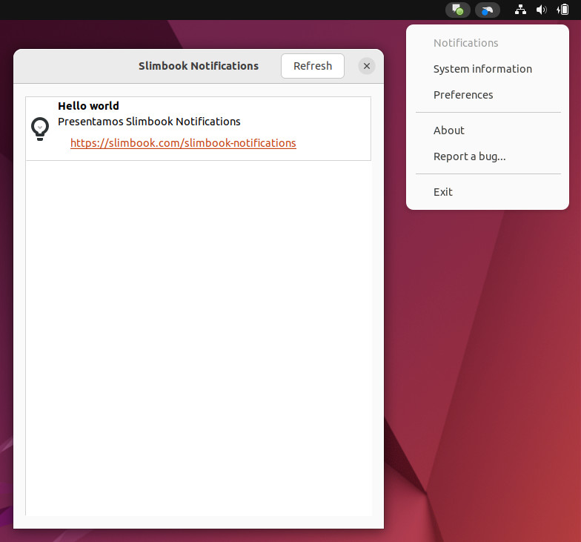This screenshot has width=581, height=542.
Task: Click the lightbulb icon beside Hello world
Action: coord(40,129)
